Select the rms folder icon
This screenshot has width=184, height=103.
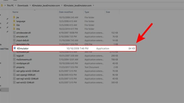[14, 29]
